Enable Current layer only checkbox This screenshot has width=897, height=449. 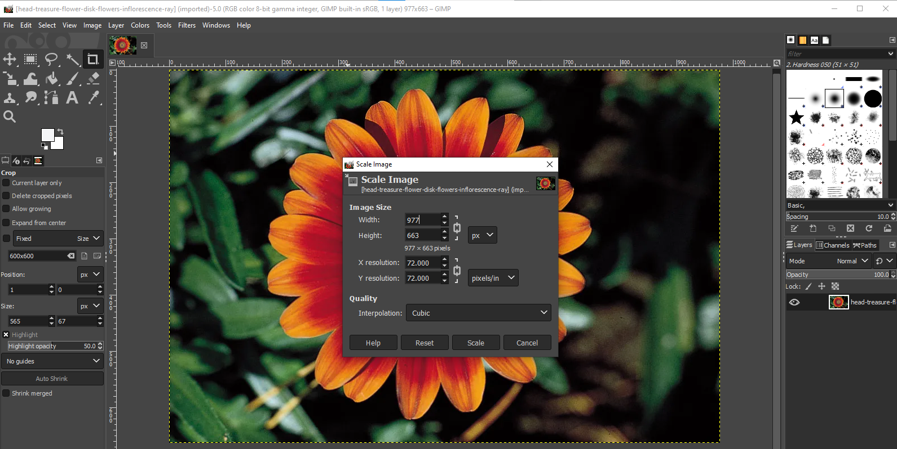pyautogui.click(x=6, y=183)
